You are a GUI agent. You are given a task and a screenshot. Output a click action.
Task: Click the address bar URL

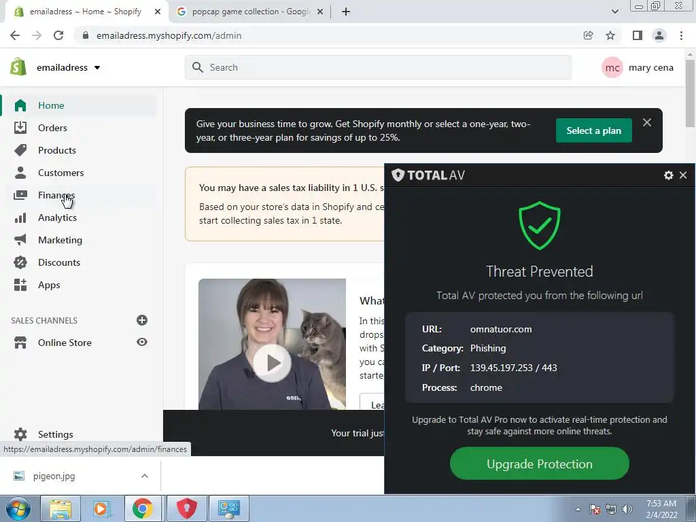point(169,35)
